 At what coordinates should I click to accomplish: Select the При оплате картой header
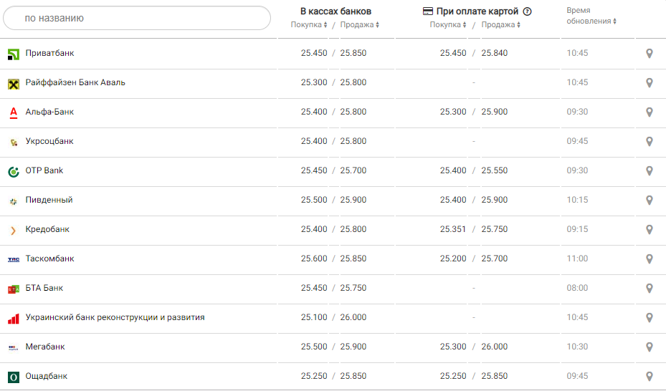[x=477, y=11]
